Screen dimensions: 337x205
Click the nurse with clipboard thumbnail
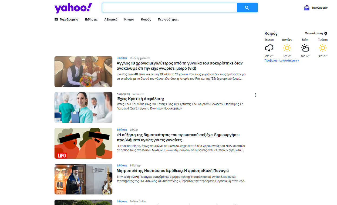pyautogui.click(x=83, y=107)
